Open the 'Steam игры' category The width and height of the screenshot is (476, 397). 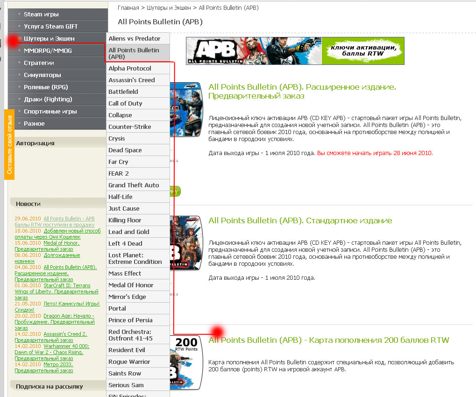click(41, 14)
